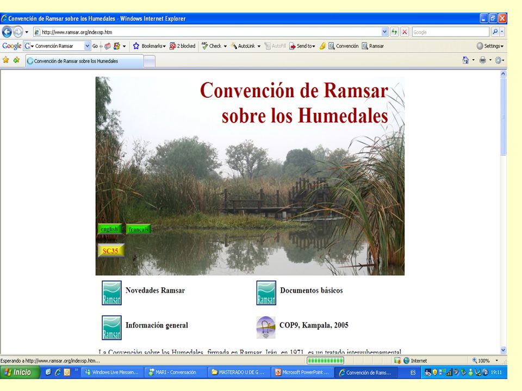Click the magnifier search button
Viewport: 522px width, 391px height.
coord(495,32)
